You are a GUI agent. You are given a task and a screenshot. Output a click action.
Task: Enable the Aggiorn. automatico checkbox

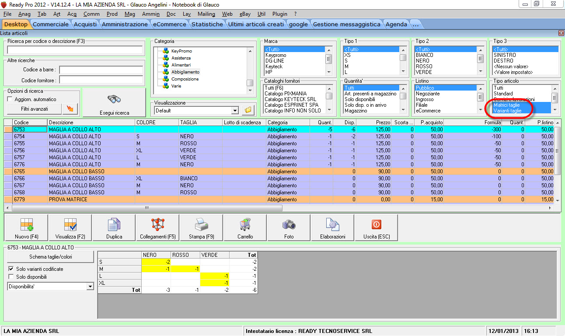coord(10,99)
